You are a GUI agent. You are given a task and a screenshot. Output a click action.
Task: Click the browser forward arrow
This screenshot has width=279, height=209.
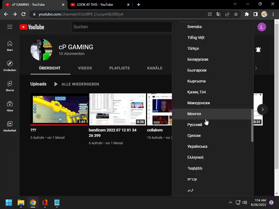(15, 14)
